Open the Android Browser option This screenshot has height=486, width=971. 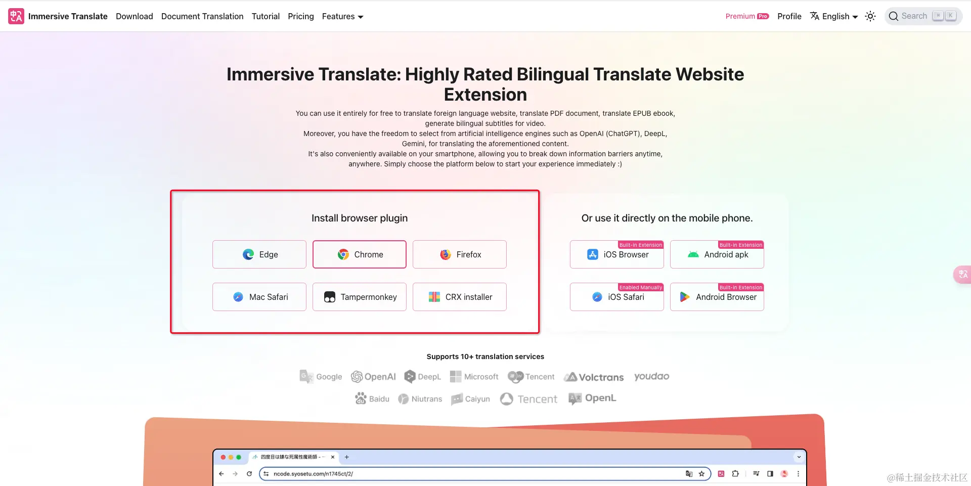pos(717,297)
